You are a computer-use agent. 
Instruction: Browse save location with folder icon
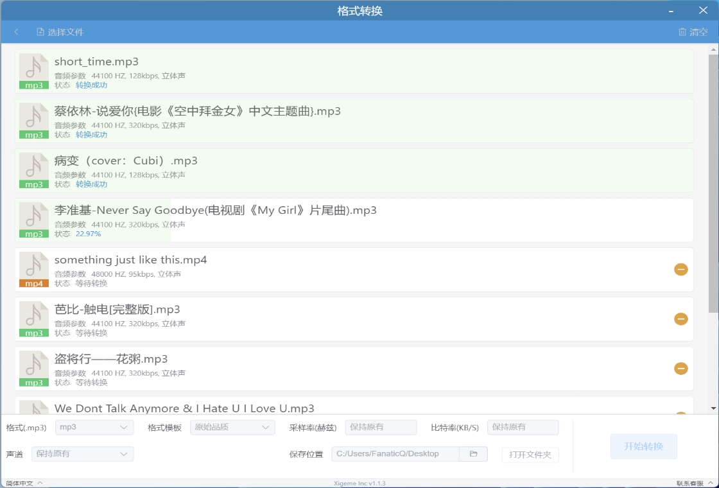(474, 453)
